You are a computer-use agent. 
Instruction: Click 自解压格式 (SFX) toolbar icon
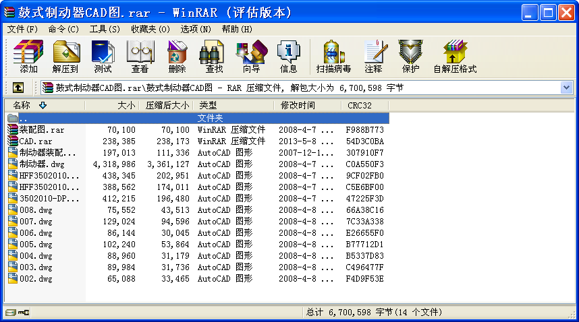(455, 57)
